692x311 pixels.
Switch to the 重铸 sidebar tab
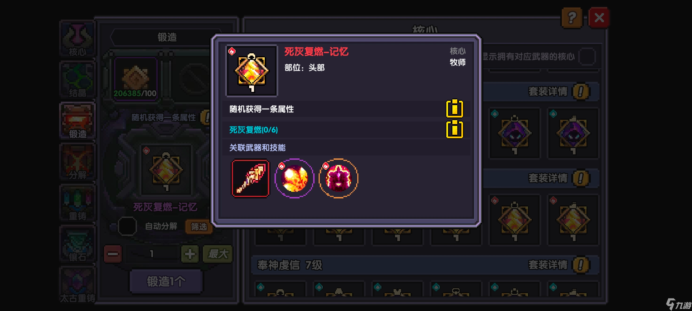(x=77, y=203)
